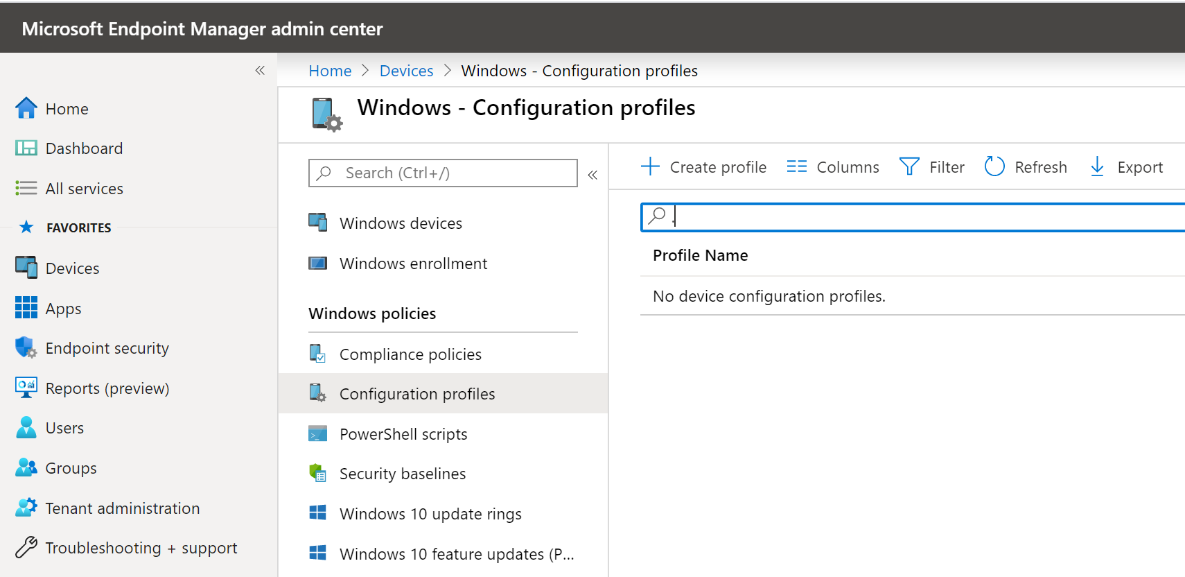Click the Filter funnel icon
Screen dimensions: 1185x577
[909, 166]
